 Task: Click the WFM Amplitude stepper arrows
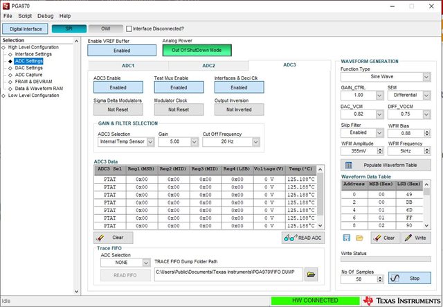pos(380,151)
